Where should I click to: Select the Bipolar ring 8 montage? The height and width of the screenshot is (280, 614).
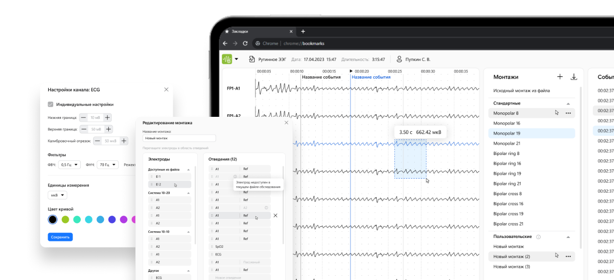click(x=532, y=154)
